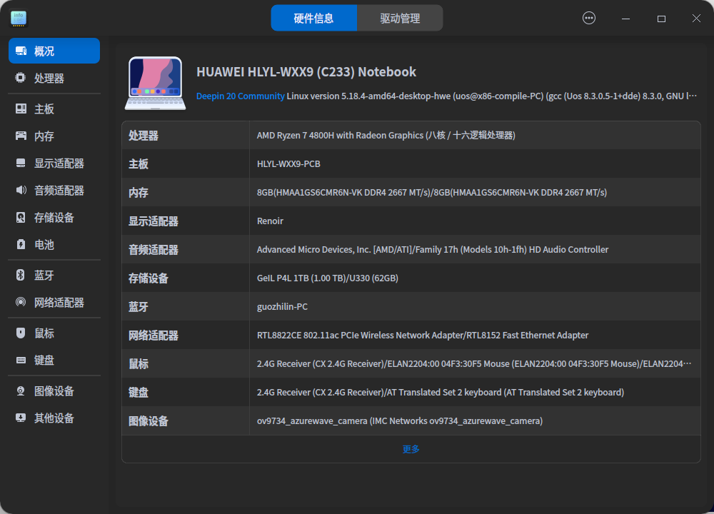Switch to the 硬件信息 tab
714x514 pixels.
tap(313, 19)
